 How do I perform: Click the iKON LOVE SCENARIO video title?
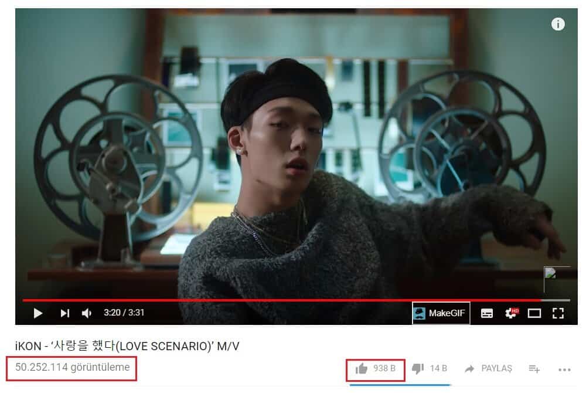tap(127, 346)
